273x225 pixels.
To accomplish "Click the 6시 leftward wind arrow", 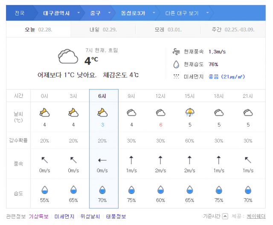I will coord(102,160).
